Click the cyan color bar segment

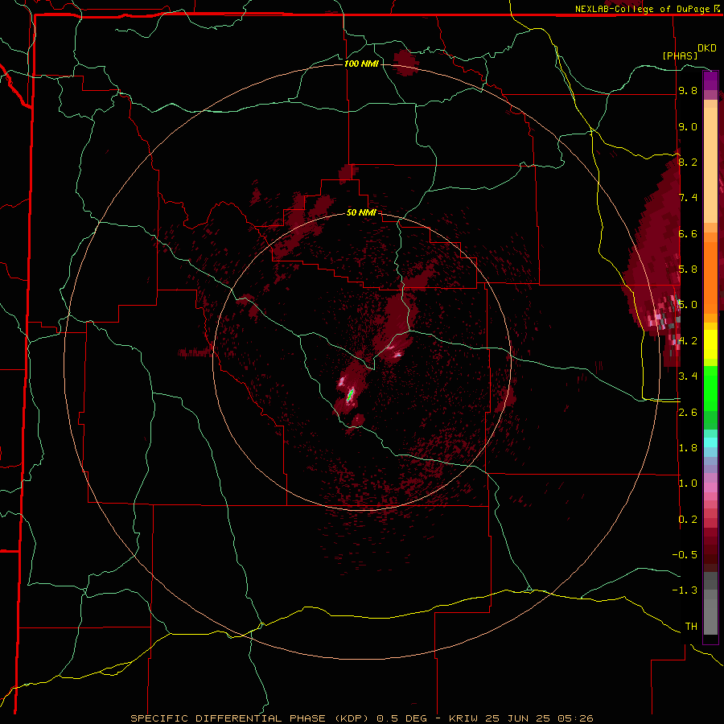710,442
